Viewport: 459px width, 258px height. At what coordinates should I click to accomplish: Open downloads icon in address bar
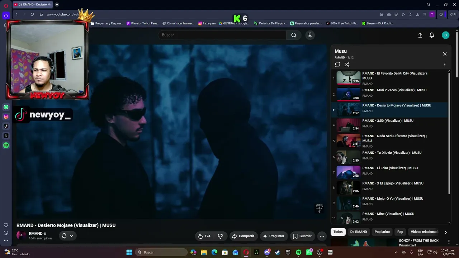click(418, 14)
